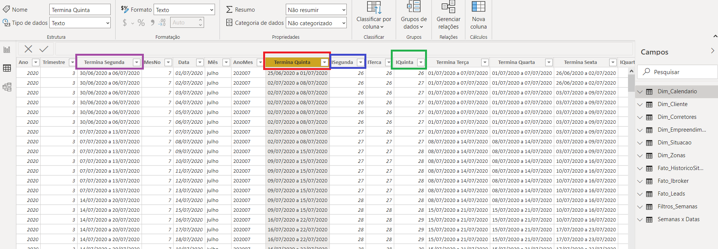Click the decimal places icon

coord(162,23)
